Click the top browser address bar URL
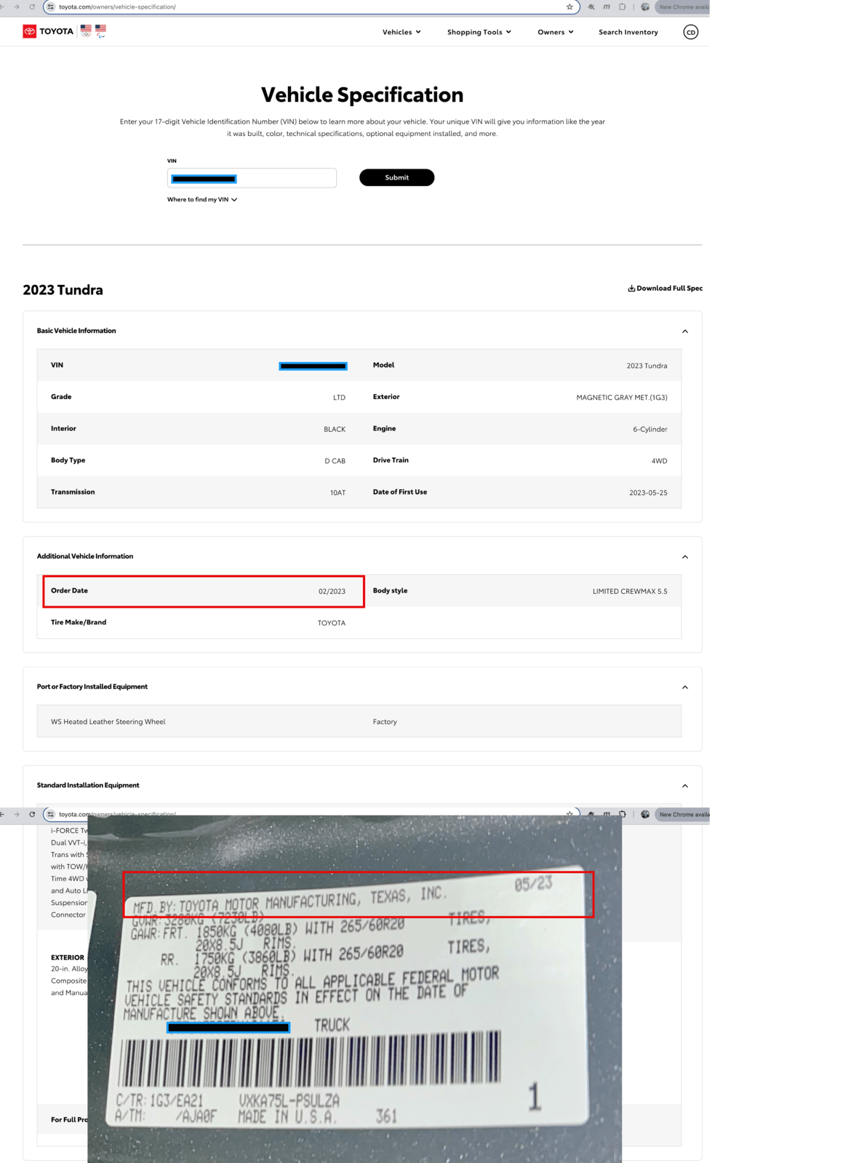 (x=117, y=7)
